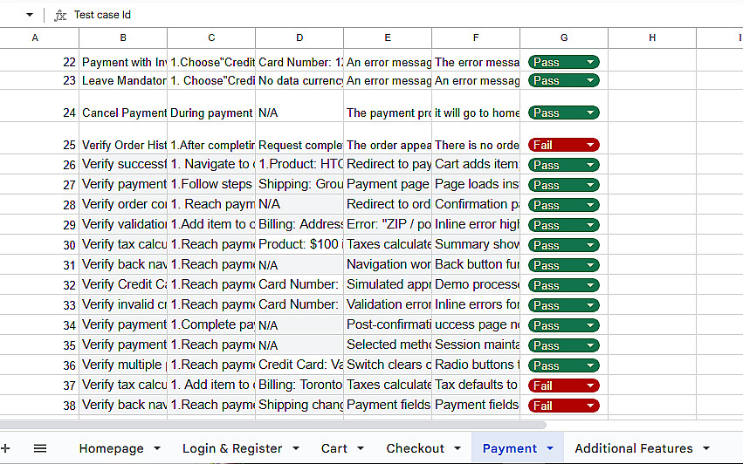This screenshot has height=464, width=743.
Task: Select the row 30 header
Action: [x=39, y=244]
